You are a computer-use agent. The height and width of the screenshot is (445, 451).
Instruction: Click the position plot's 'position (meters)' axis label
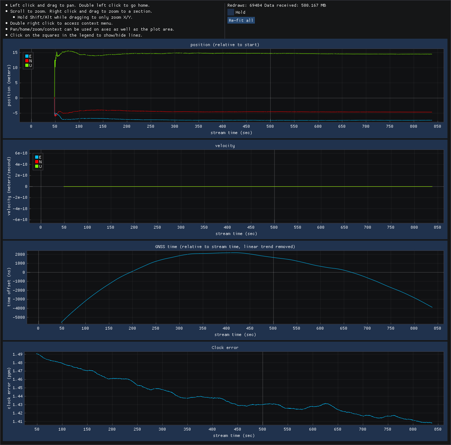pyautogui.click(x=9, y=85)
